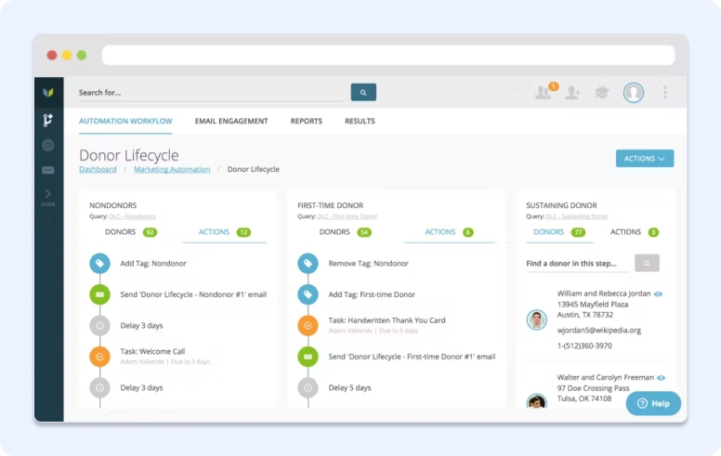This screenshot has height=456, width=721.
Task: Select Actions tab in First-Time Donor column
Action: pyautogui.click(x=450, y=232)
